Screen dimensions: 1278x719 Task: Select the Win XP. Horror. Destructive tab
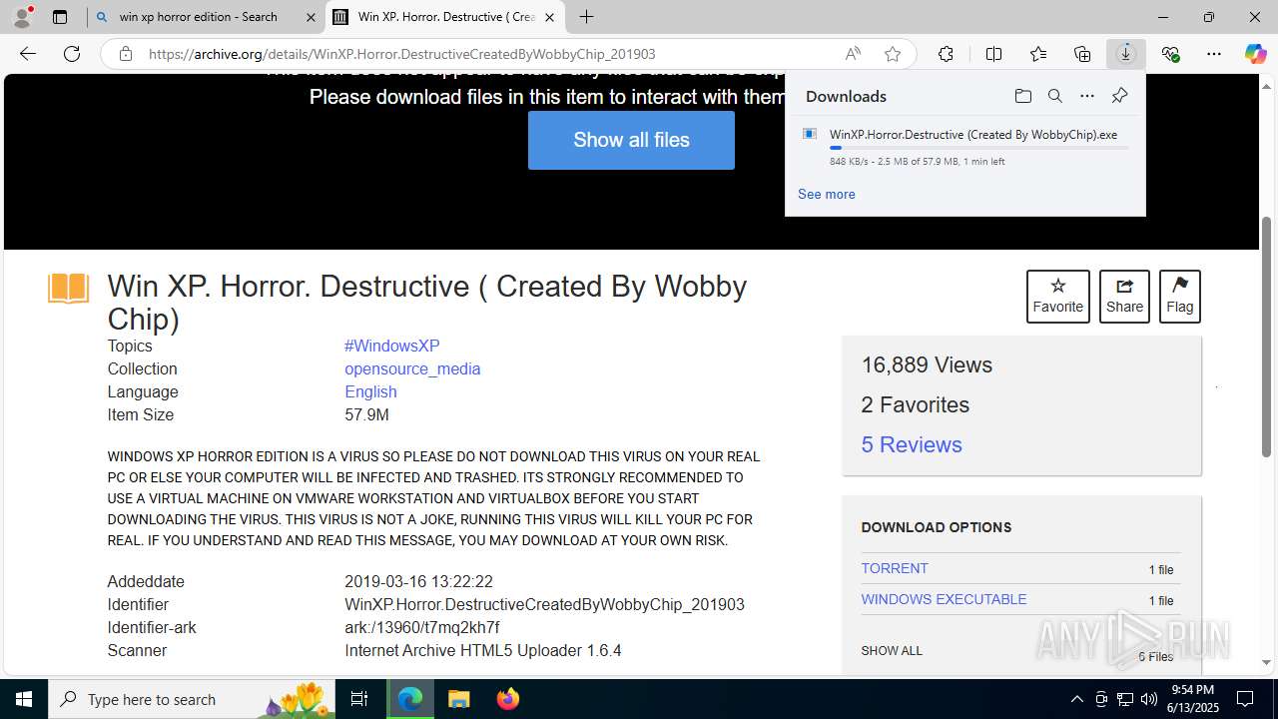pyautogui.click(x=445, y=17)
